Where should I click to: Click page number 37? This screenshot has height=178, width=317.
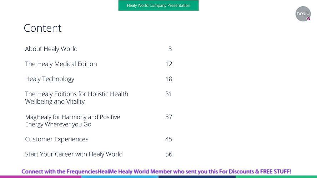point(168,117)
